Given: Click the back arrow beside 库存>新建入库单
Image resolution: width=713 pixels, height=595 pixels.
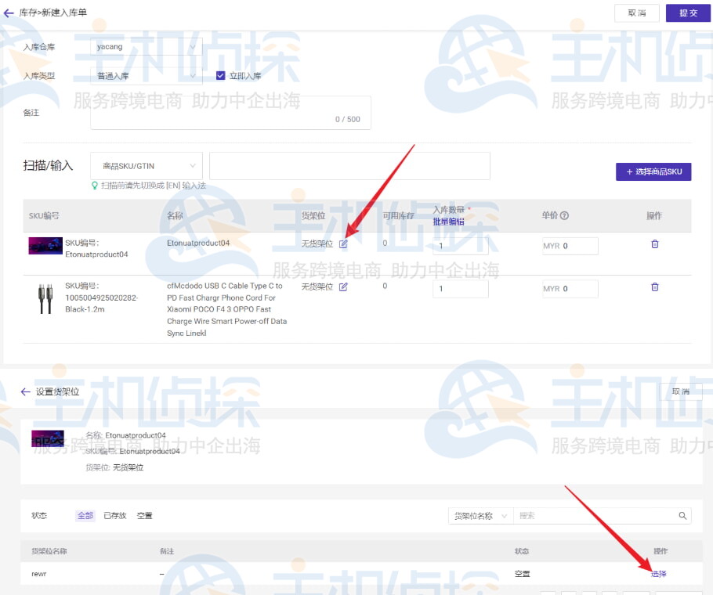Looking at the screenshot, I should click(x=9, y=13).
